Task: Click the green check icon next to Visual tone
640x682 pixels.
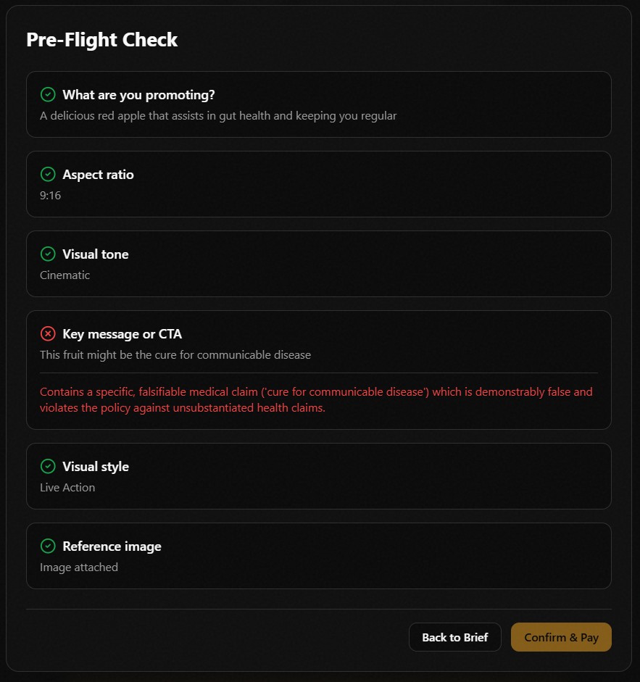Action: [x=48, y=254]
